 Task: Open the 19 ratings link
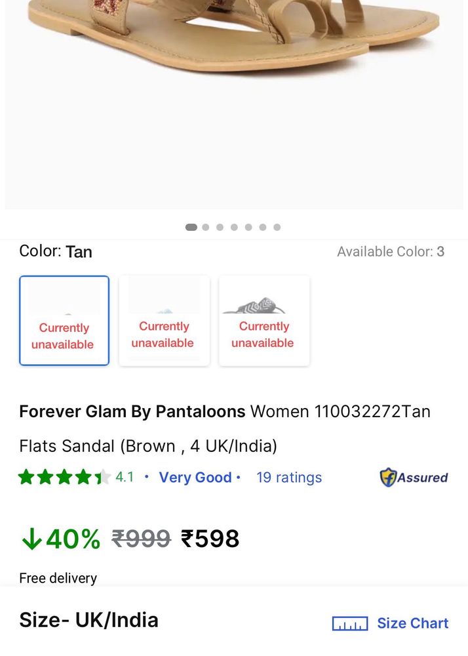coord(289,478)
